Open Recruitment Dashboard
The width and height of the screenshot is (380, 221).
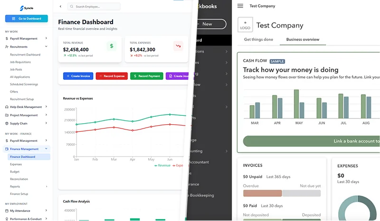pos(25,55)
